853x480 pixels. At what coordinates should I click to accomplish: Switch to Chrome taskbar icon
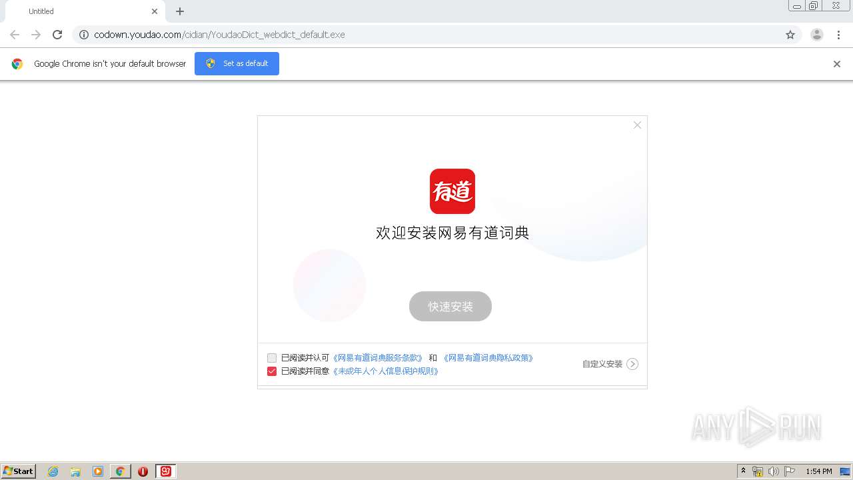coord(120,471)
